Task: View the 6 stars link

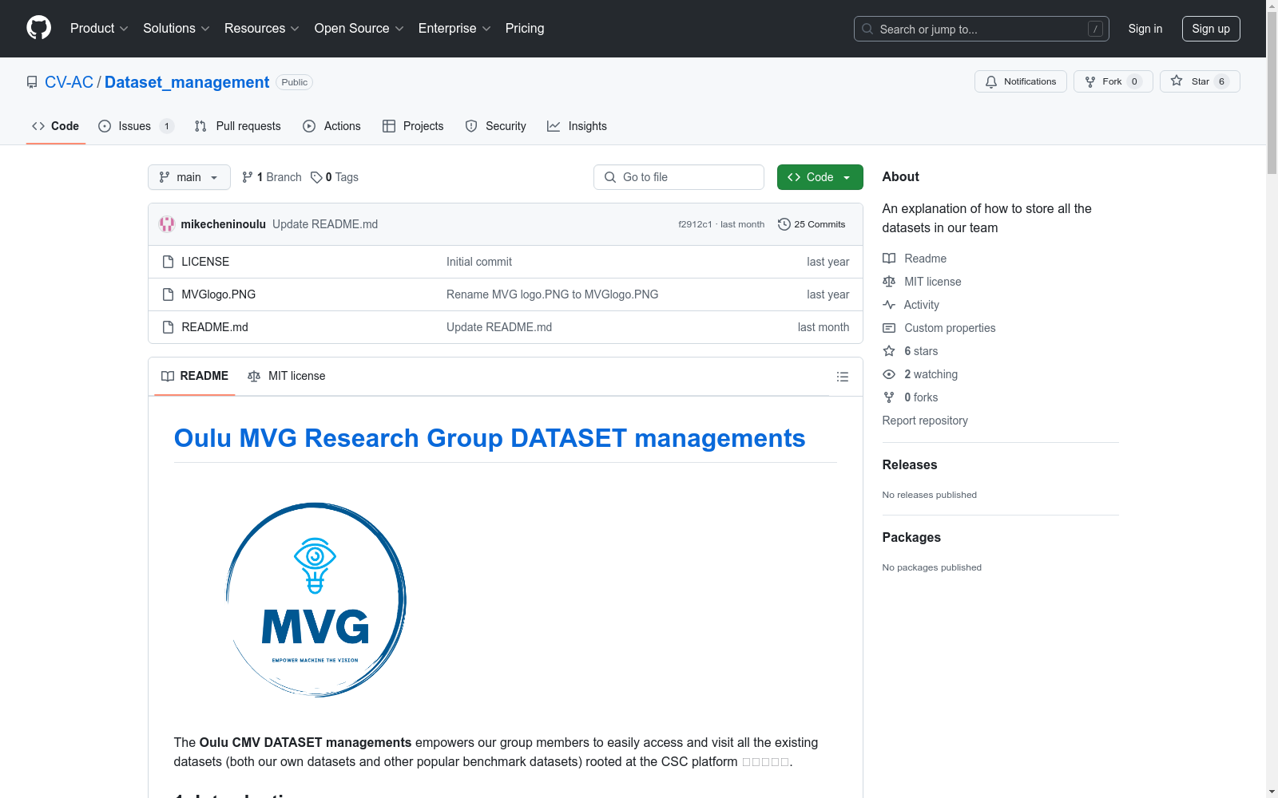Action: click(911, 351)
